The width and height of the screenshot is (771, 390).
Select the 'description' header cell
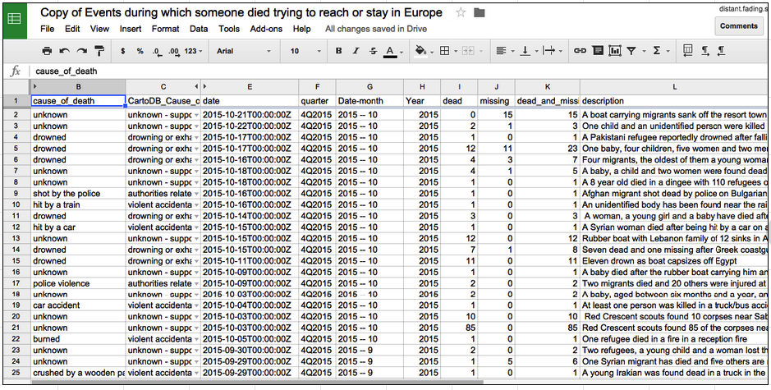672,101
